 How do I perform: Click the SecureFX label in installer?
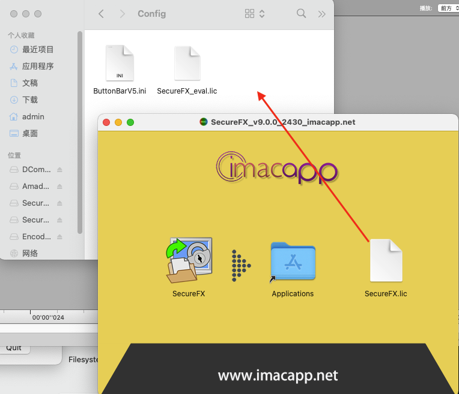pyautogui.click(x=189, y=294)
